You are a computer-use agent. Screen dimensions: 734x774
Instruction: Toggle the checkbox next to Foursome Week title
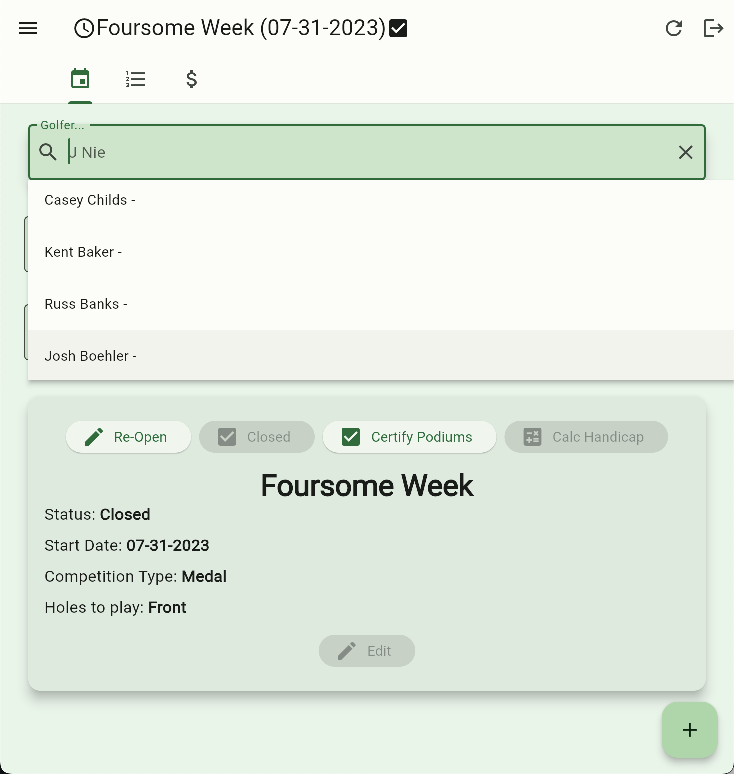pos(398,28)
